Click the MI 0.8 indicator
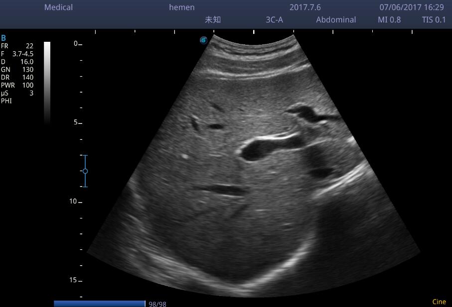Viewport: 452px width, 307px height. click(x=389, y=20)
